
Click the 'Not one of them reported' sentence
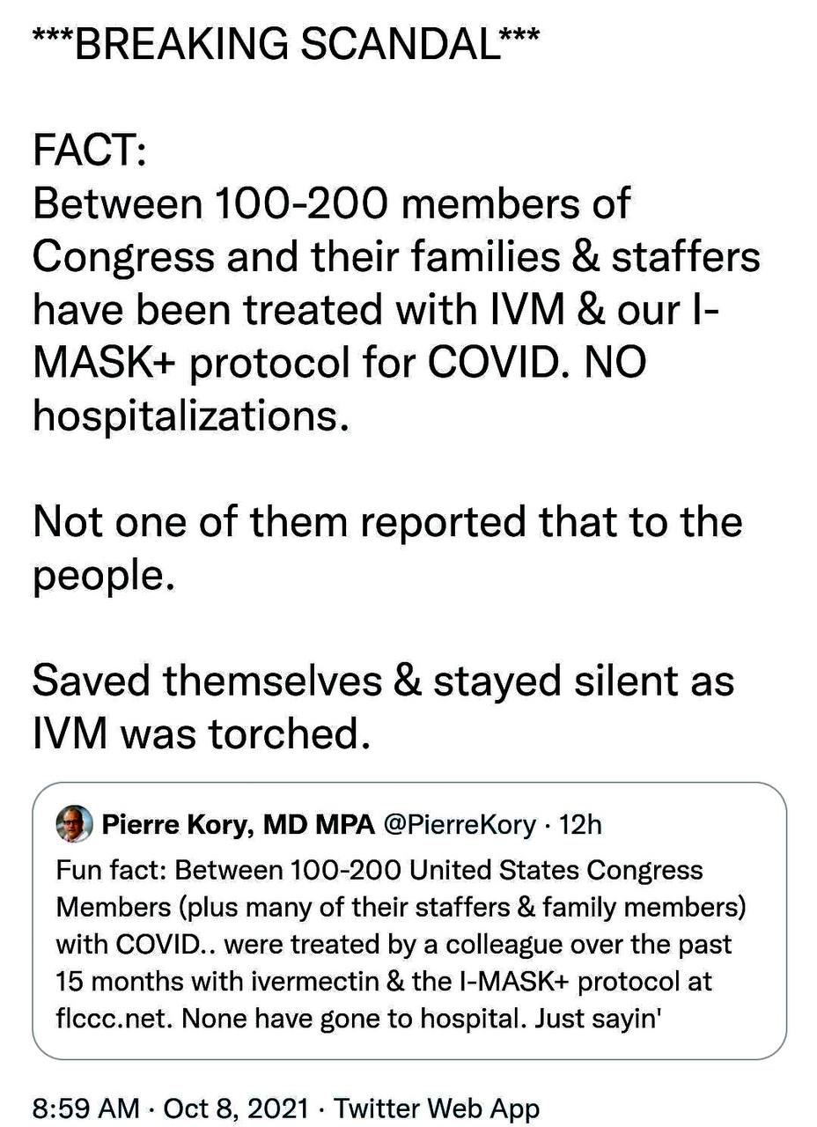(x=387, y=546)
